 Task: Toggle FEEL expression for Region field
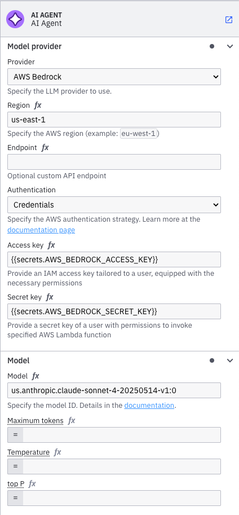[38, 105]
